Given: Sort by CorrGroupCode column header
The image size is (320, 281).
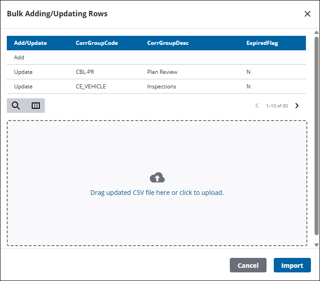Looking at the screenshot, I should point(97,43).
